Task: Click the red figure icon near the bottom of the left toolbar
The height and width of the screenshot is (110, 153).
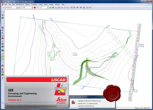Action: click(3, 69)
